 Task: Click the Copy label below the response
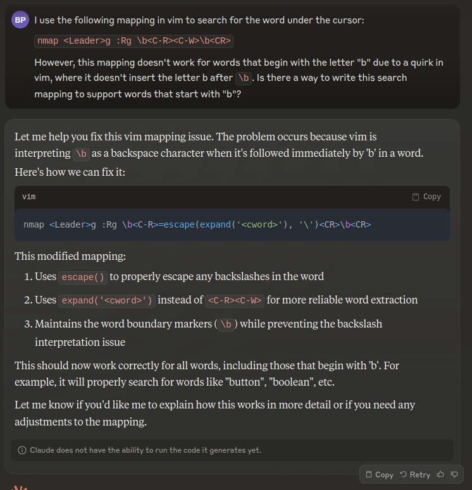[384, 474]
